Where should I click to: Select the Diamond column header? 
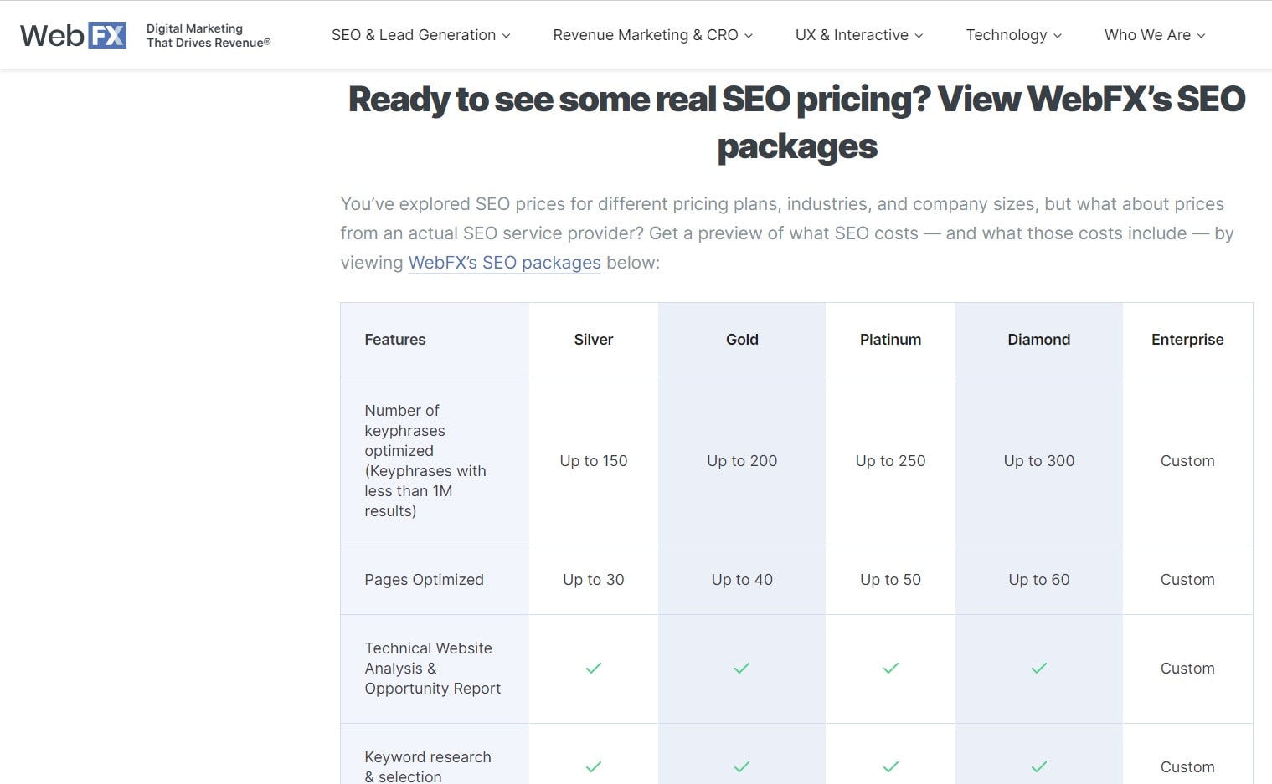point(1038,340)
